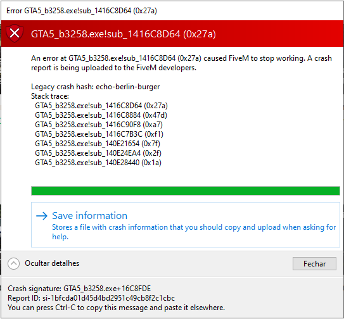Open the Save information command link

(x=186, y=225)
